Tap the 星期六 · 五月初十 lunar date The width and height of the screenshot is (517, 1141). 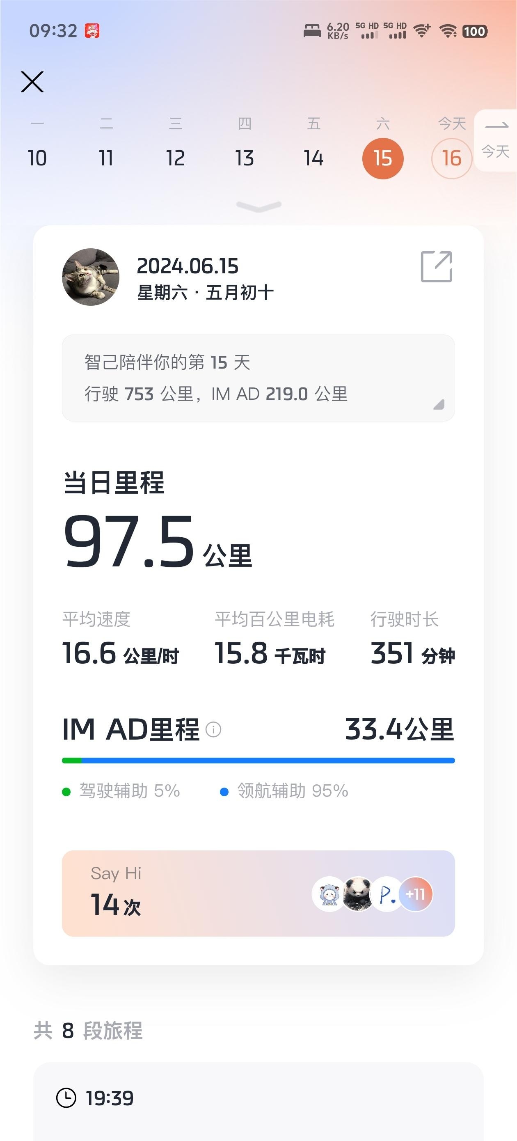(x=206, y=293)
